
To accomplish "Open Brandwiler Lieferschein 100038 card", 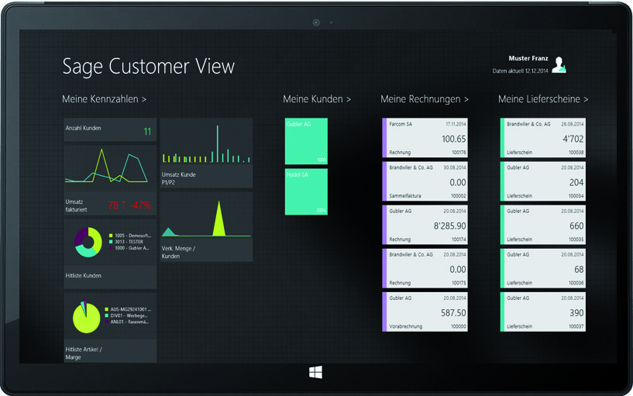I will tap(542, 138).
